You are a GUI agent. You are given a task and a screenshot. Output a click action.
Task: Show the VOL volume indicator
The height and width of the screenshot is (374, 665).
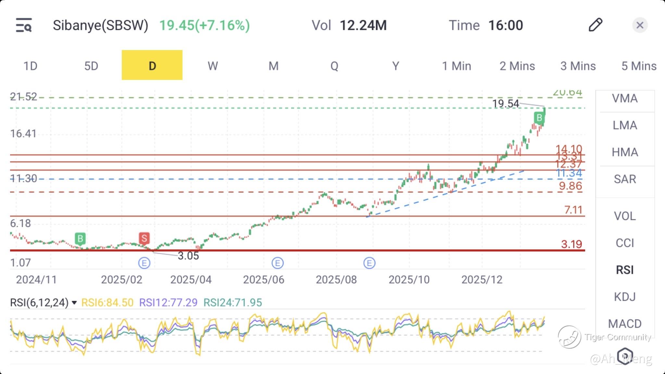point(625,216)
